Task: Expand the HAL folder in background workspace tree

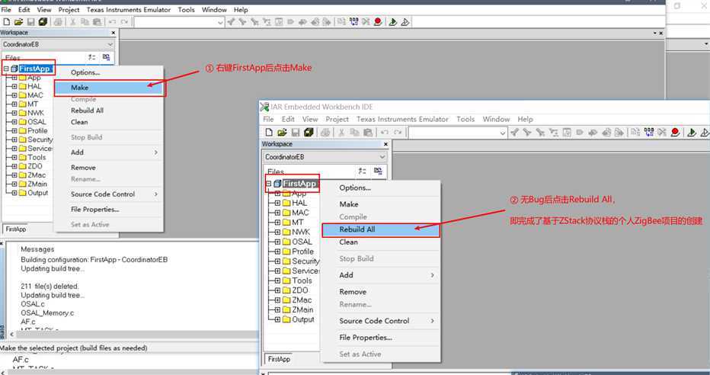Action: click(14, 86)
